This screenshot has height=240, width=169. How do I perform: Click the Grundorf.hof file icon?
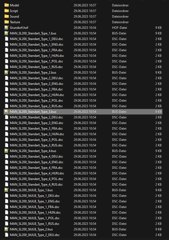(7, 27)
